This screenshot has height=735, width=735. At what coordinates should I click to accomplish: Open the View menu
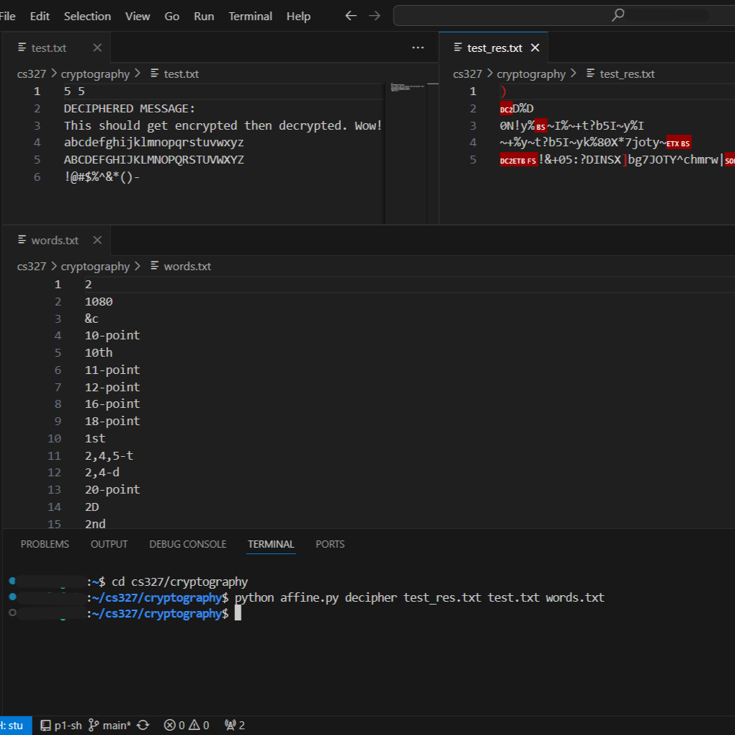pyautogui.click(x=138, y=17)
